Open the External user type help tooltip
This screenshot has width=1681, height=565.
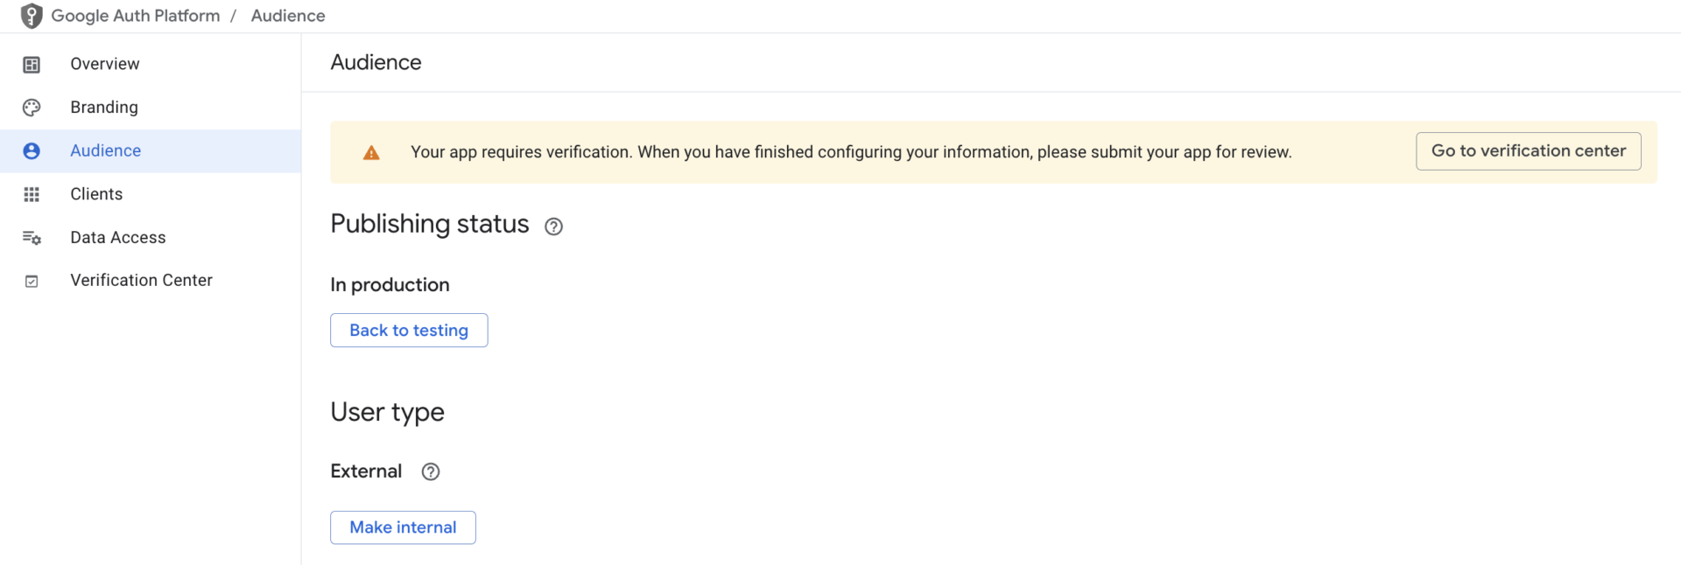[430, 471]
